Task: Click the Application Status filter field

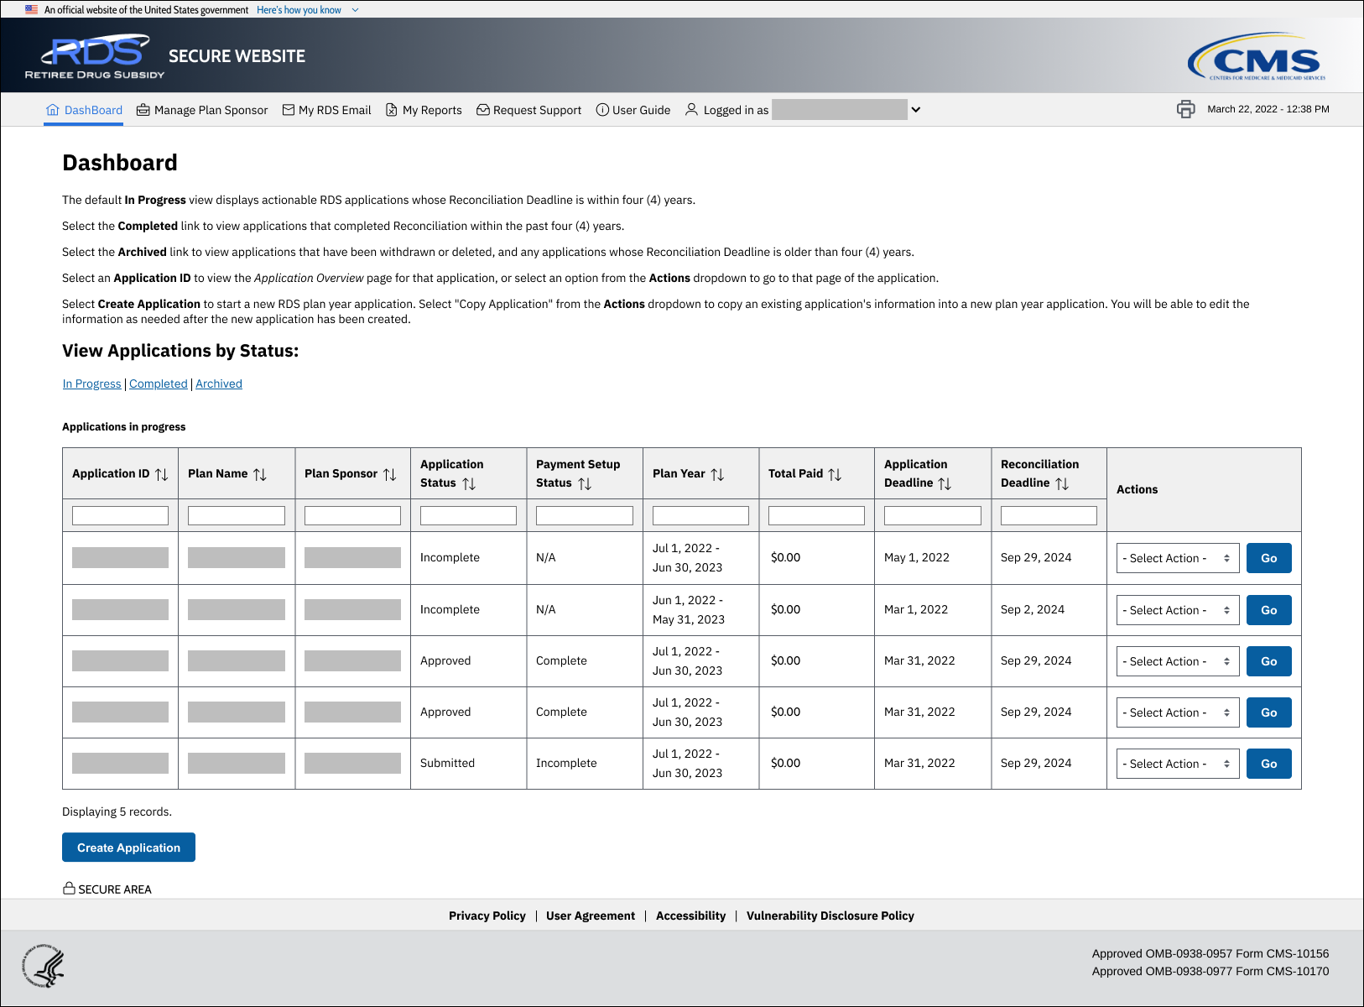Action: [x=468, y=515]
